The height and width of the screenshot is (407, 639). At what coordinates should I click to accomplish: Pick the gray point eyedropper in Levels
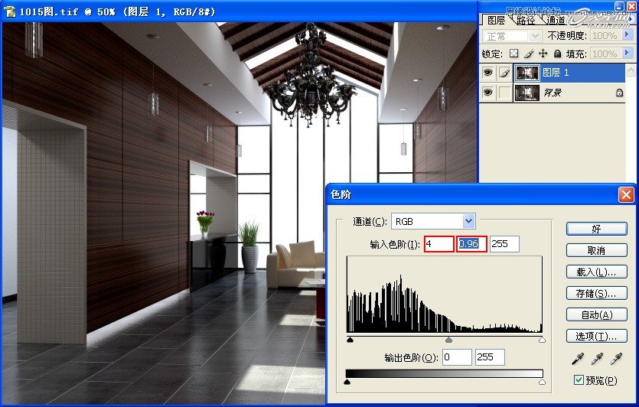pyautogui.click(x=597, y=359)
